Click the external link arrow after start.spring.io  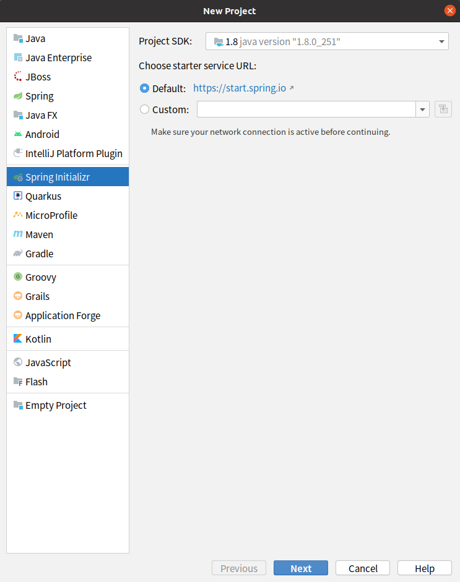click(x=292, y=88)
